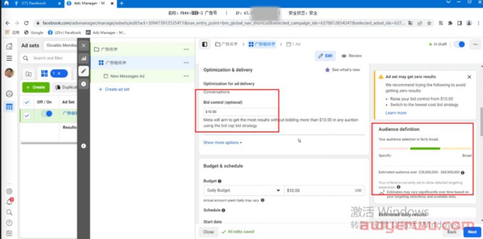Click the profile avatar in left sidebar
This screenshot has width=483, height=239.
(x=10, y=73)
